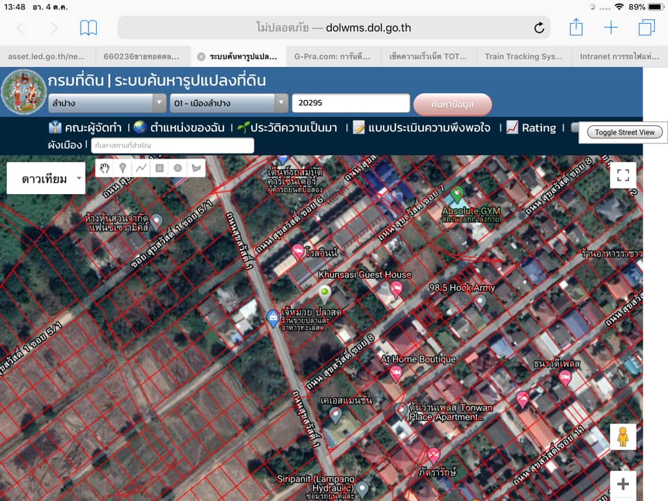
Task: Tap the Siripanit Lampang Hydraulic pin
Action: click(x=363, y=489)
